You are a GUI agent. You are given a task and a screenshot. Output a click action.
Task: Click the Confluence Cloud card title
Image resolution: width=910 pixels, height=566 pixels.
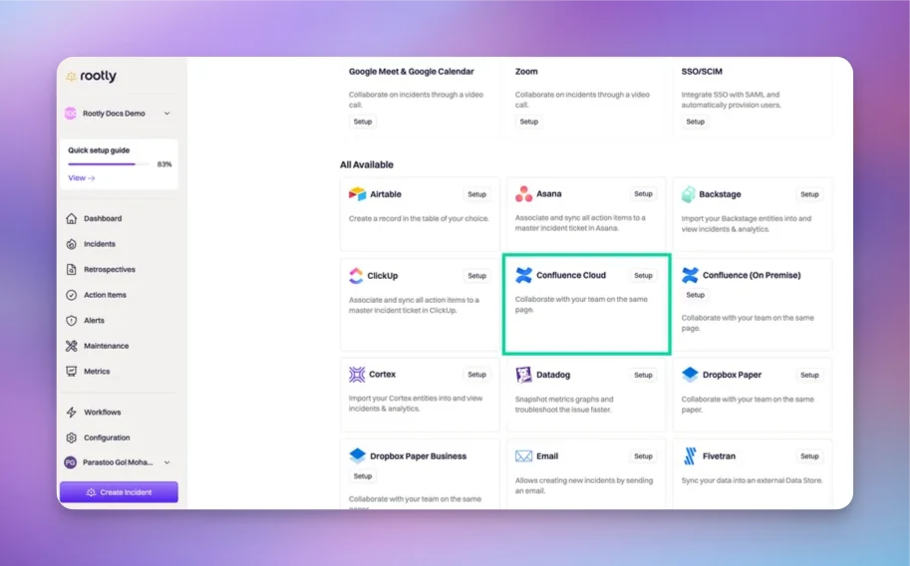571,275
